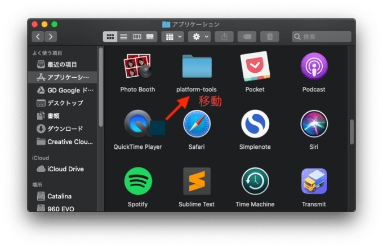Image resolution: width=383 pixels, height=248 pixels.
Task: Click the Safari label
Action: (197, 147)
